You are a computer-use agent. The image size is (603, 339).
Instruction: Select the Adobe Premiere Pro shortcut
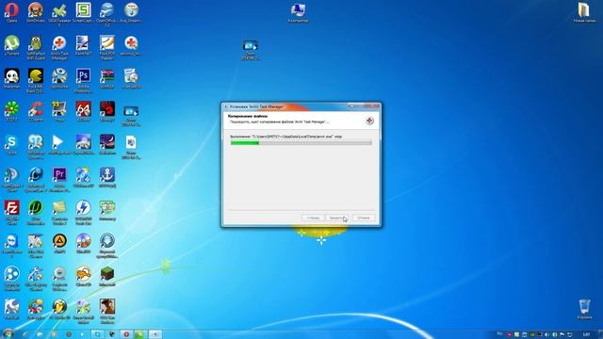[59, 180]
